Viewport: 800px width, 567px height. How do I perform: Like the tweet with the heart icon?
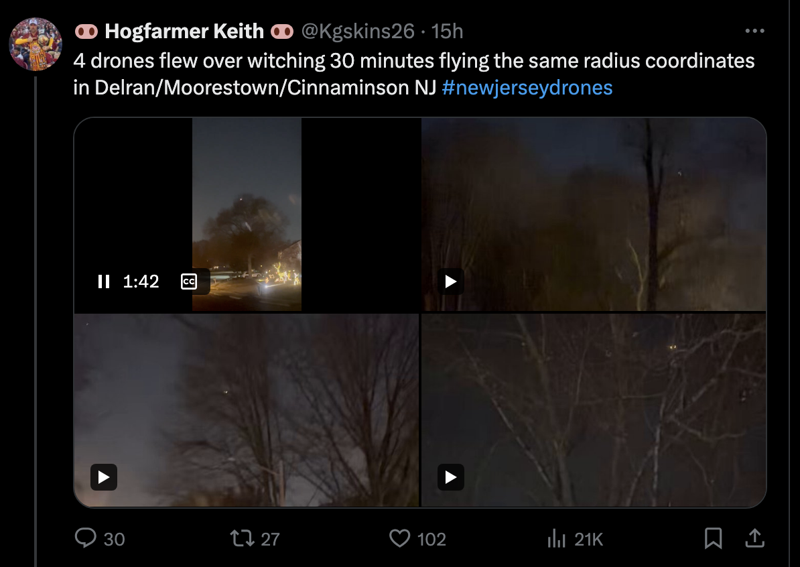point(399,538)
